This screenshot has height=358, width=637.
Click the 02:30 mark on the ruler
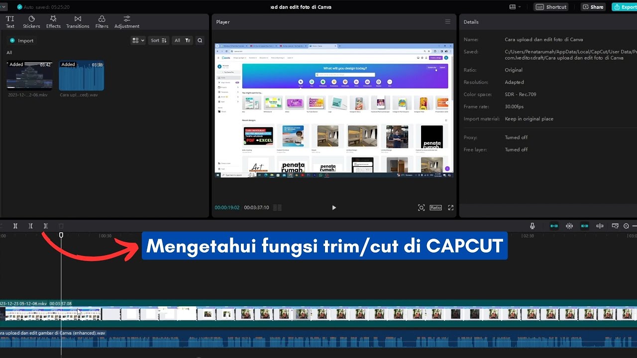529,236
